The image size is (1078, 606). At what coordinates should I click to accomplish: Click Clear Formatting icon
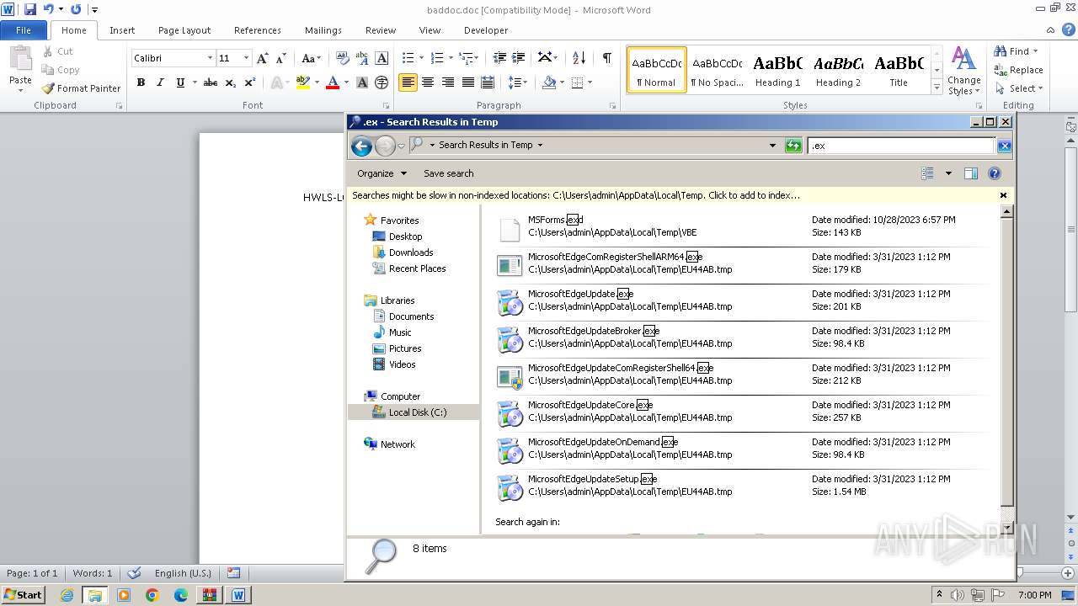click(343, 58)
